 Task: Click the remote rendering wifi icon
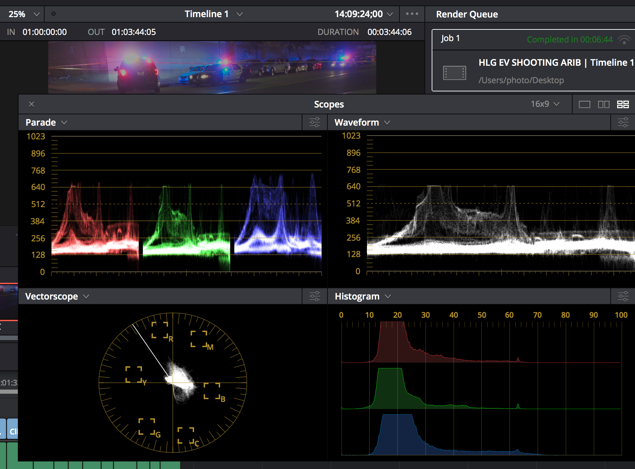pyautogui.click(x=624, y=40)
